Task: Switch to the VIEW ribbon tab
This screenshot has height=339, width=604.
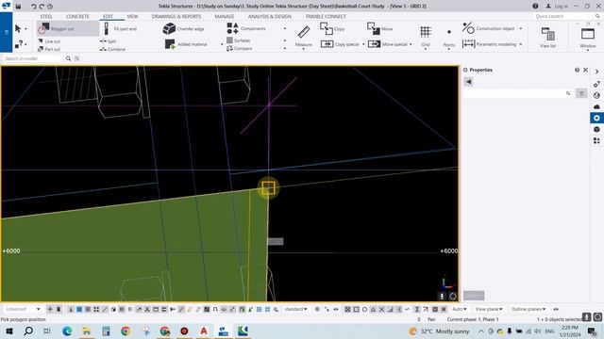Action: pos(132,17)
